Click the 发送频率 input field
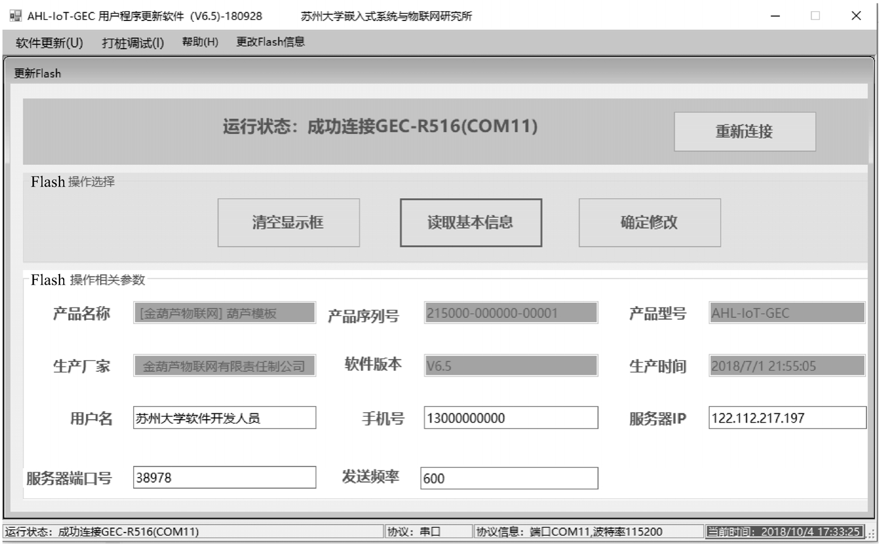881x546 pixels. tap(509, 478)
